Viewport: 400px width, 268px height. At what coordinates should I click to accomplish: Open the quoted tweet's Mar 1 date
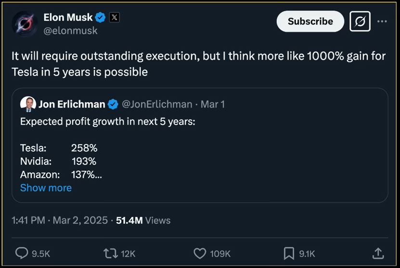click(x=213, y=104)
